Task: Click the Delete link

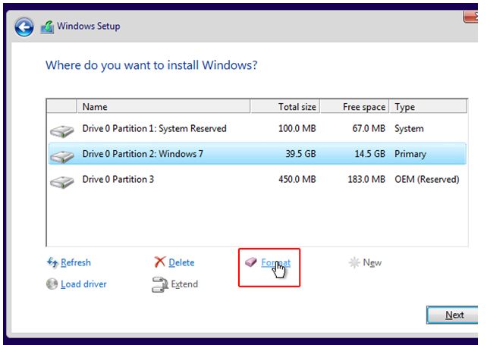Action: point(181,262)
